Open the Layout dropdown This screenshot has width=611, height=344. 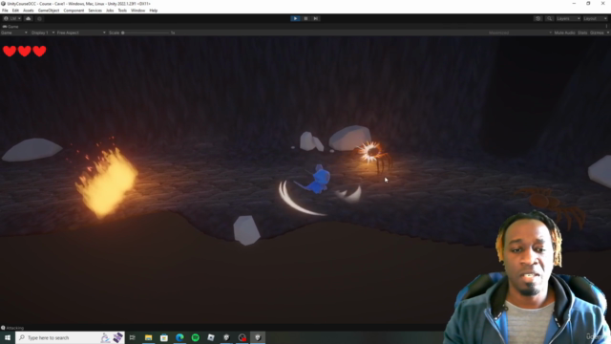point(595,18)
